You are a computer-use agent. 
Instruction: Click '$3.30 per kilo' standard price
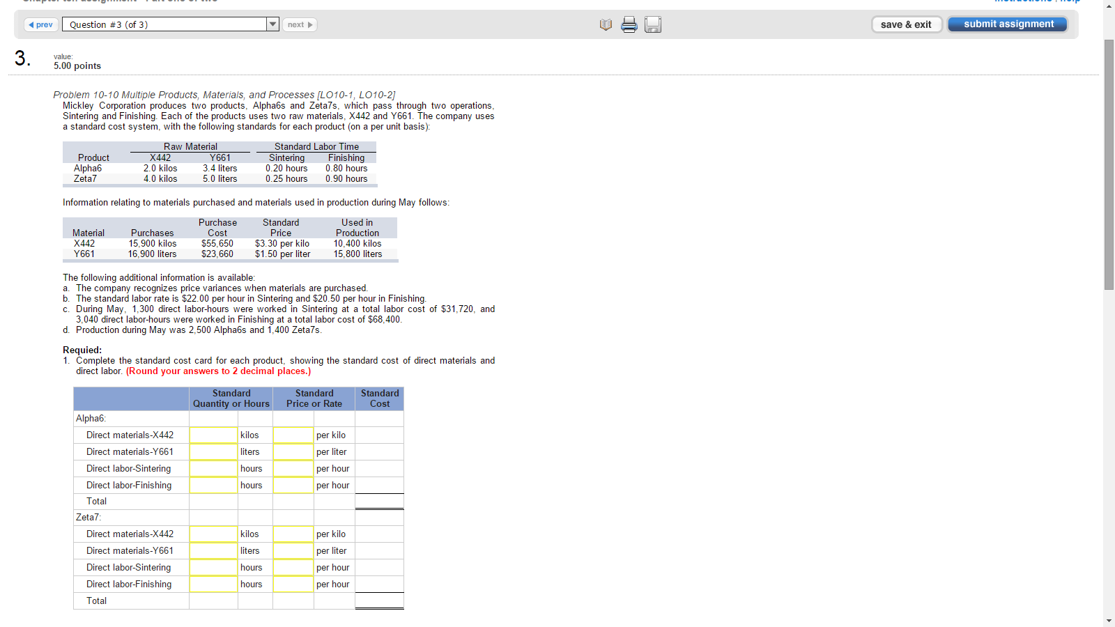(x=282, y=244)
